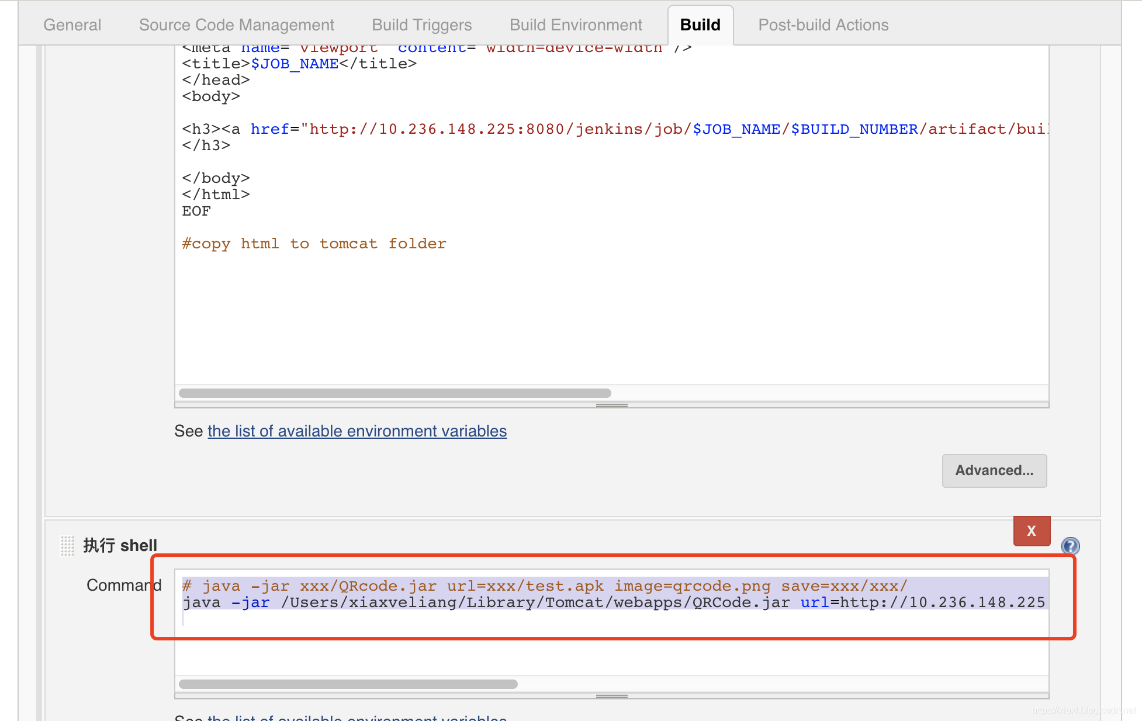Viewport: 1142px width, 721px height.
Task: Click the '#copy html to tomcat folder' comment line
Action: (314, 244)
